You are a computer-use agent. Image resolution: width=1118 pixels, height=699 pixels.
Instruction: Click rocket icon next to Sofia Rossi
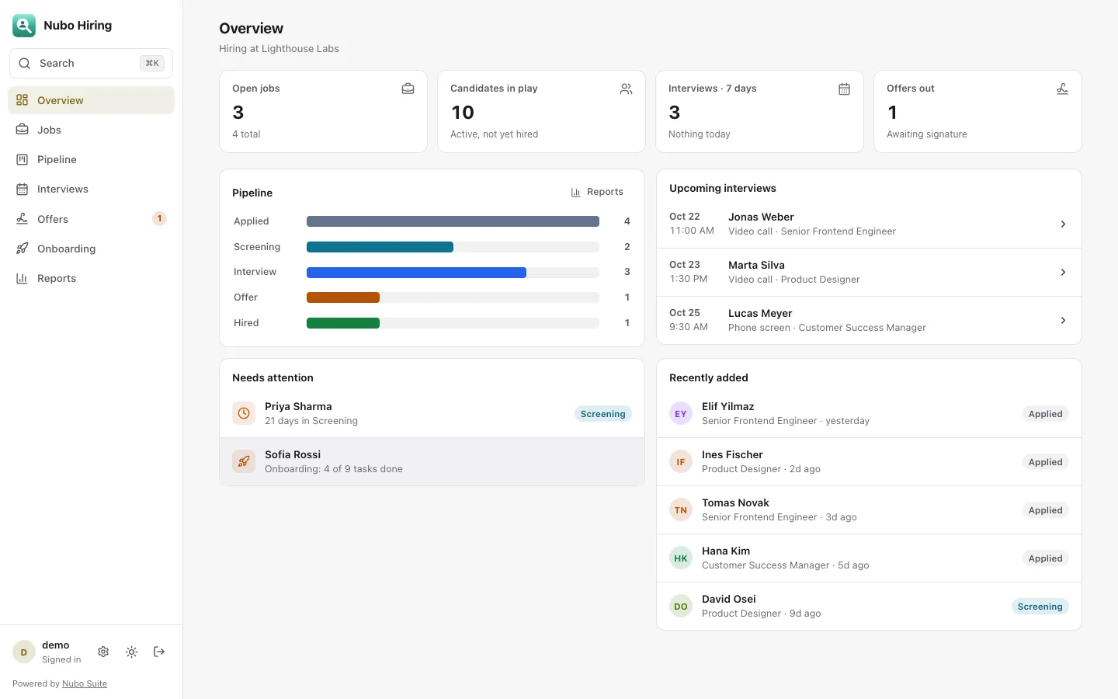(x=244, y=461)
